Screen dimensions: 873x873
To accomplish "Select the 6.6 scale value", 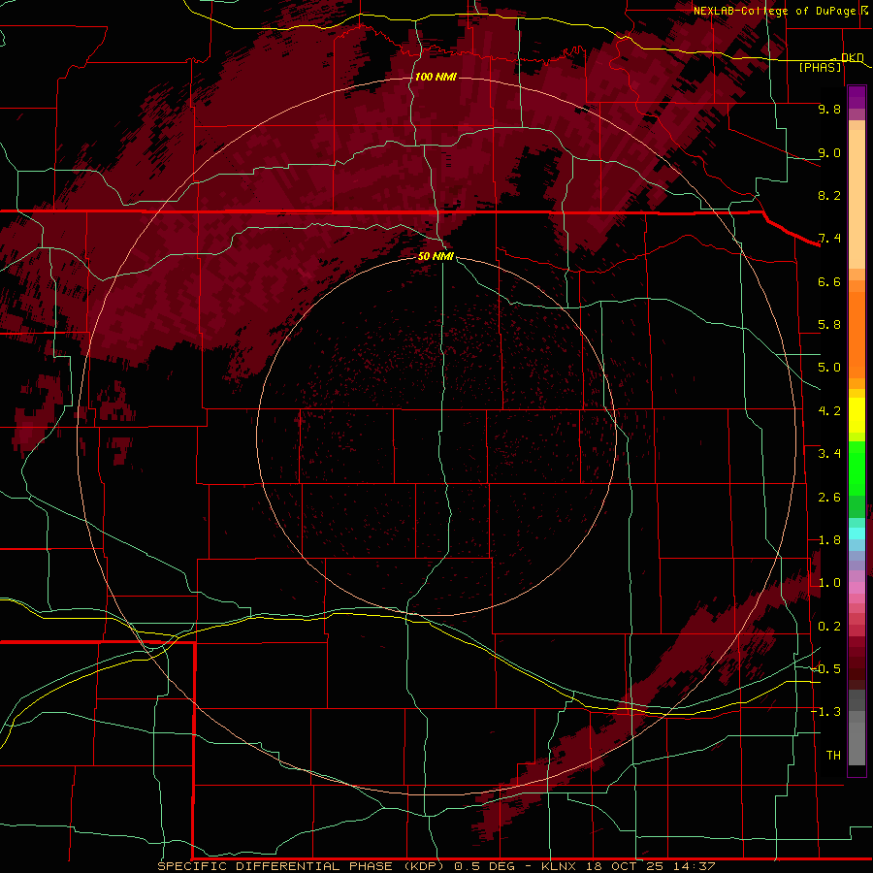I will pos(829,281).
